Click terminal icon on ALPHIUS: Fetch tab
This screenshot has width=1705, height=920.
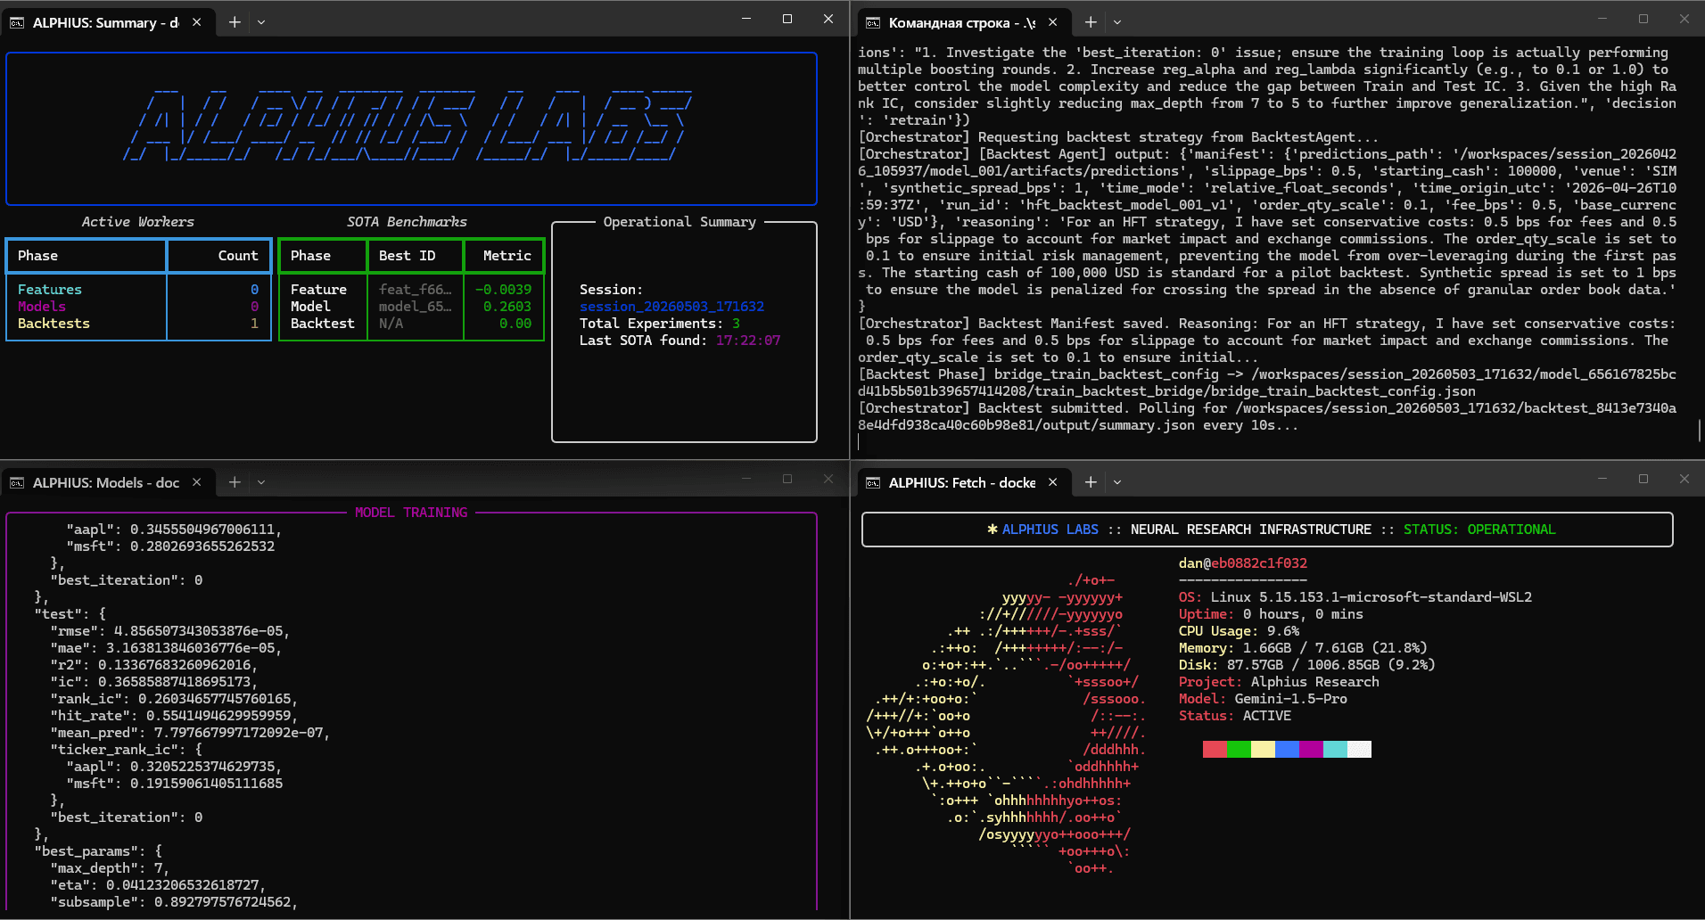click(873, 482)
